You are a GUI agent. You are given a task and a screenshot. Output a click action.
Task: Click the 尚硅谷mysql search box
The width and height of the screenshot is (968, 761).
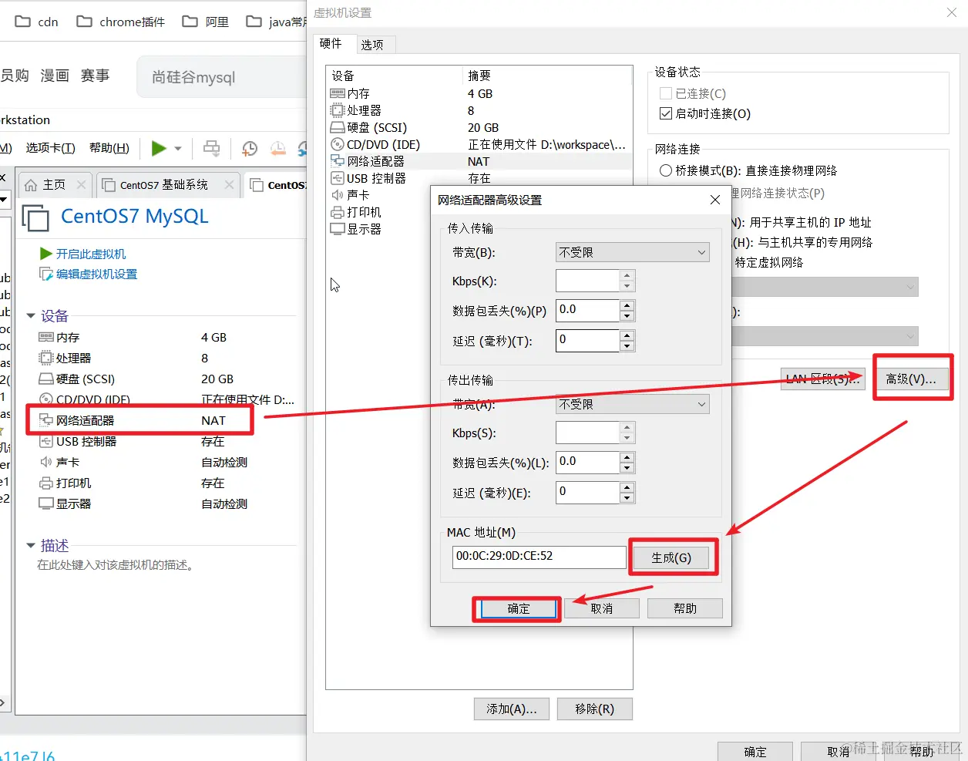(222, 77)
